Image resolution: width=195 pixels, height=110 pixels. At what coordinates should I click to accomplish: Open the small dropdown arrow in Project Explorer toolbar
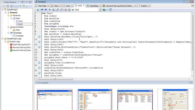[x=27, y=7]
